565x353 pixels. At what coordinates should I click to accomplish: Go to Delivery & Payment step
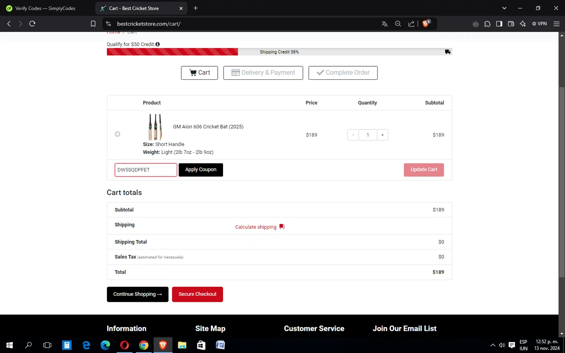263,73
